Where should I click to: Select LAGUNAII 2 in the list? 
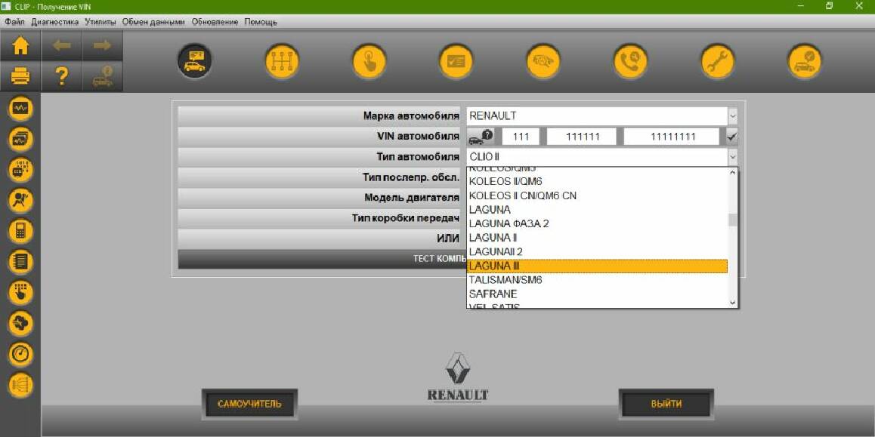597,251
